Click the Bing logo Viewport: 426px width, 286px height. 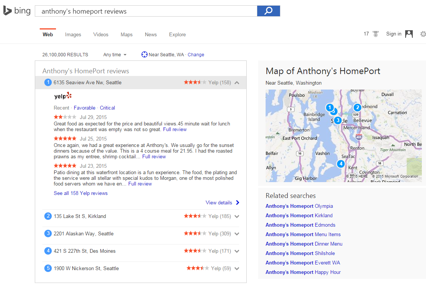click(17, 11)
